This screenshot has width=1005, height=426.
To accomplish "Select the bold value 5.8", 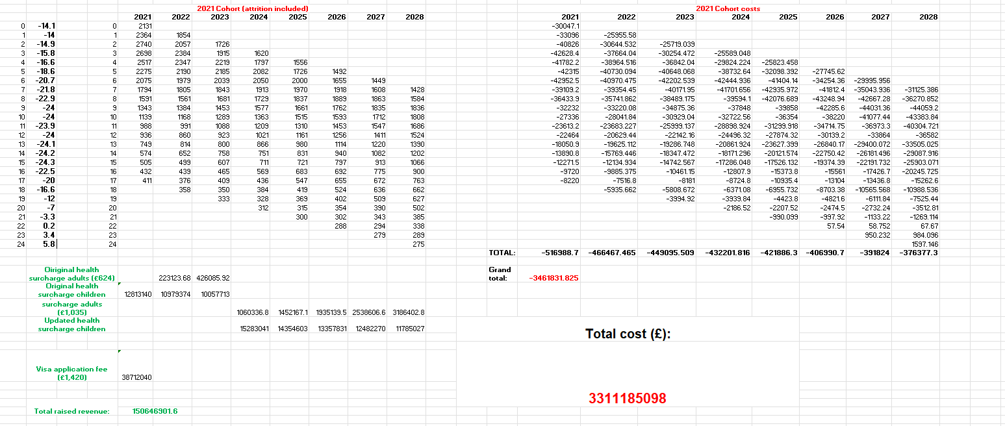I will tap(49, 244).
